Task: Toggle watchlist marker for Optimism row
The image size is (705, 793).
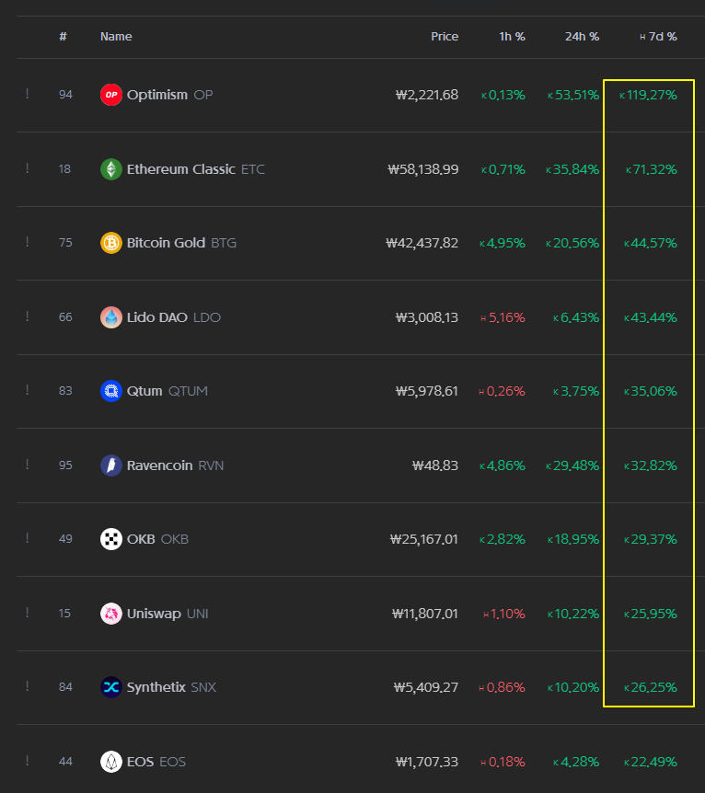Action: tap(28, 94)
